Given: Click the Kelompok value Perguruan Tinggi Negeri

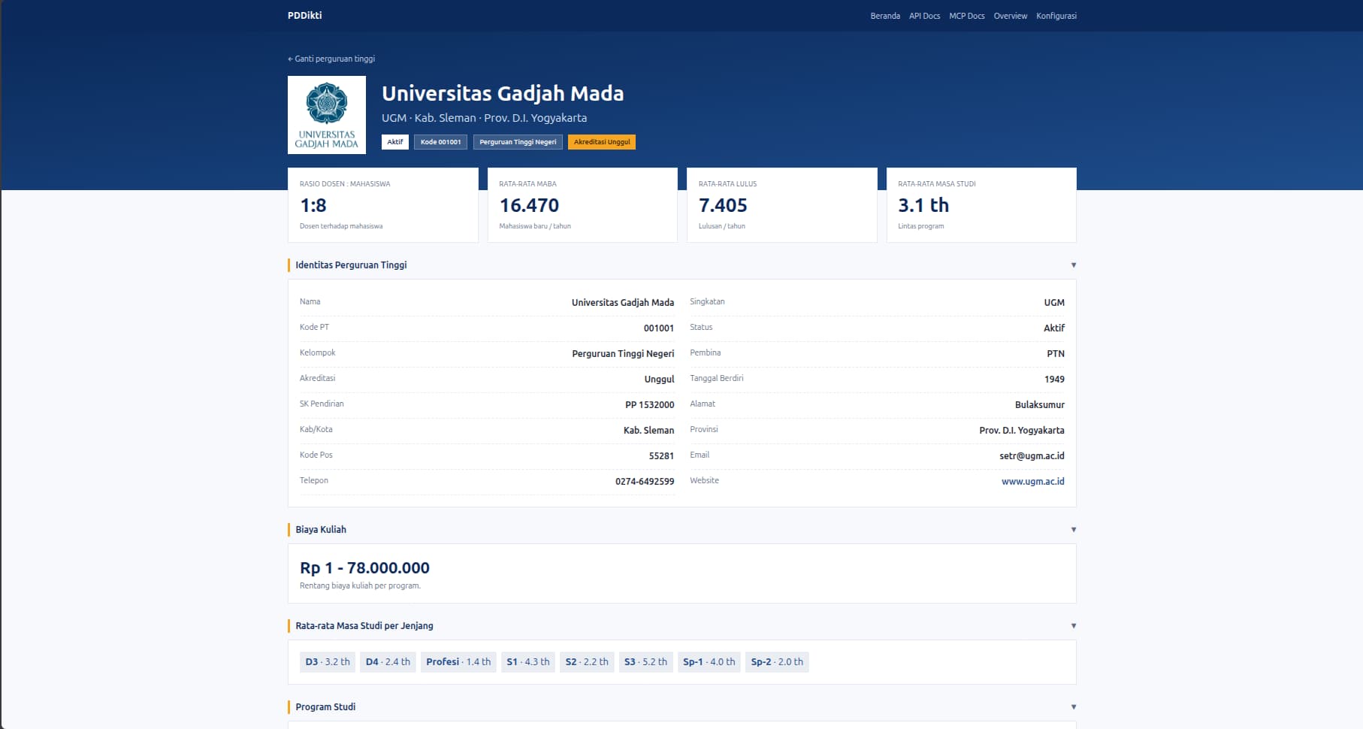Looking at the screenshot, I should (623, 354).
